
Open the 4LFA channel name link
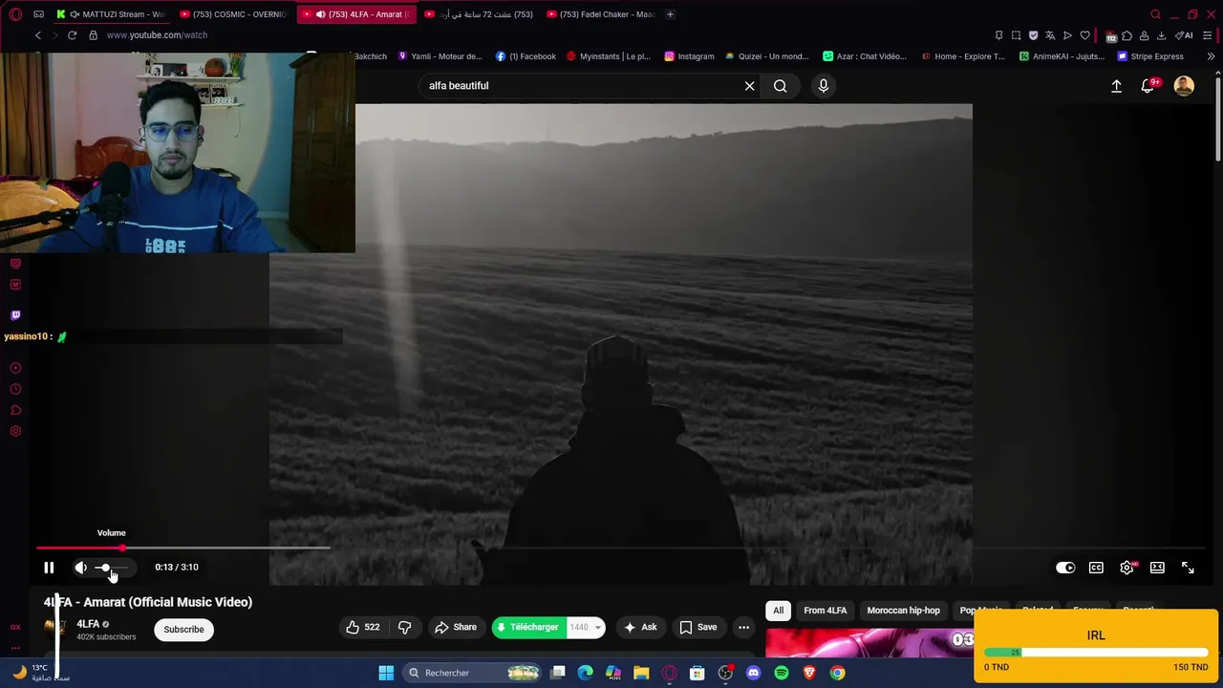[x=88, y=624]
